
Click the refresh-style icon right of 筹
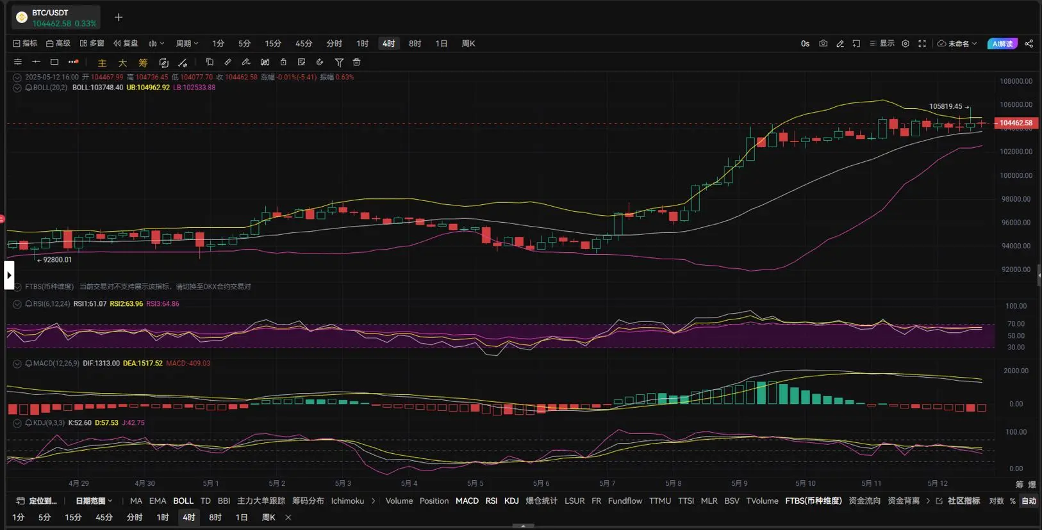(x=163, y=63)
